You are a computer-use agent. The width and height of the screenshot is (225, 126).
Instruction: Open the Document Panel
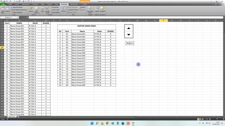(x=90, y=10)
